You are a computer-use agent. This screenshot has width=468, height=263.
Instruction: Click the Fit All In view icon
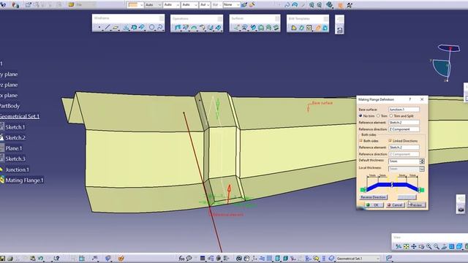406,247
